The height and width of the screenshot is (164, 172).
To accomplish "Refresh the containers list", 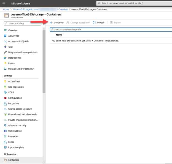I will 98,23.
